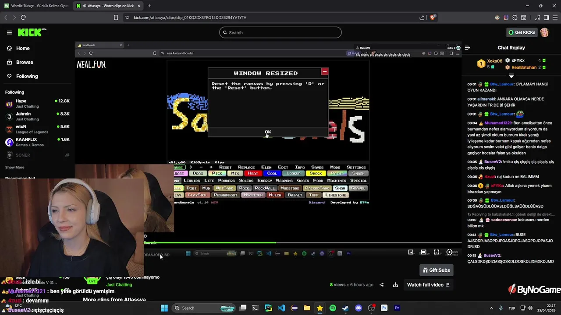Open the wtcN channel in Following
The height and width of the screenshot is (315, 561).
coord(37,129)
